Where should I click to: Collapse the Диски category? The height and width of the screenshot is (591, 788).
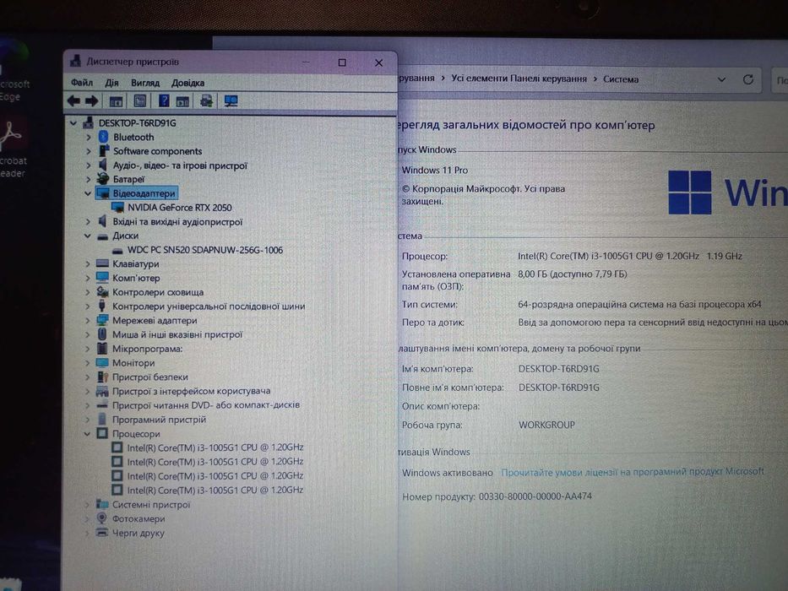88,236
